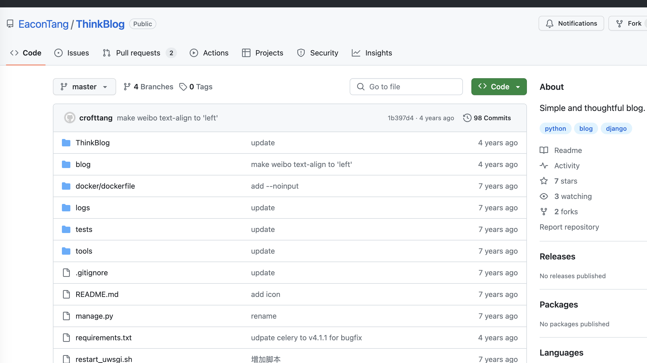Viewport: 647px width, 363px height.
Task: Open the tools folder icon
Action: [66, 251]
